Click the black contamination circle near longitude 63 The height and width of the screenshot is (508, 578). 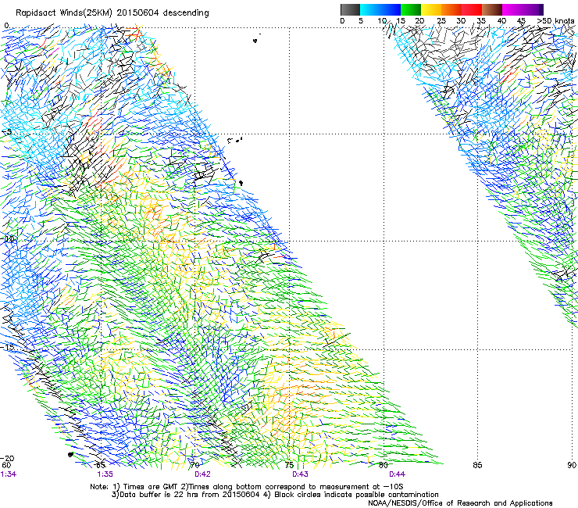70,455
